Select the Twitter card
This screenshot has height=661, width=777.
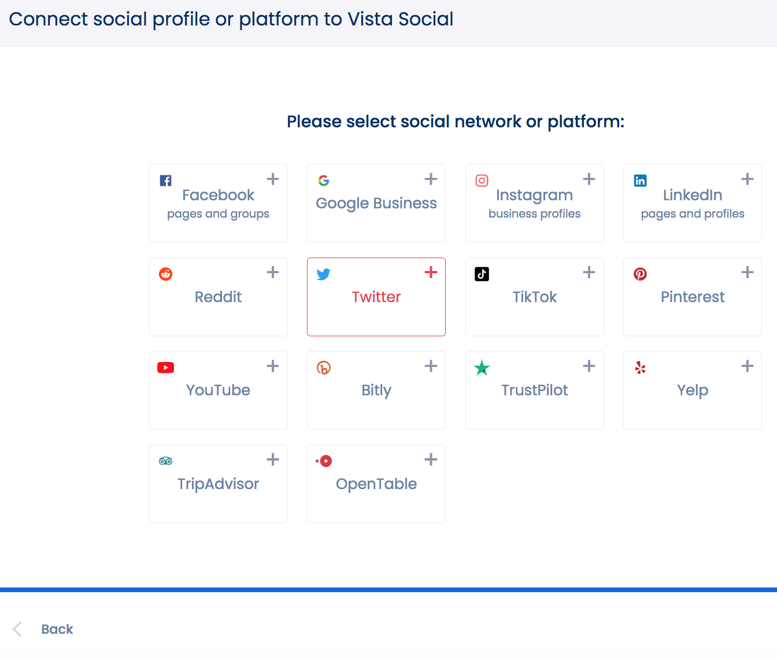[376, 297]
